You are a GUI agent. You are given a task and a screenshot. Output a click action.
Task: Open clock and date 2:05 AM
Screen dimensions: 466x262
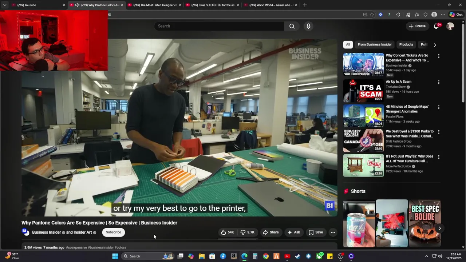(x=456, y=256)
